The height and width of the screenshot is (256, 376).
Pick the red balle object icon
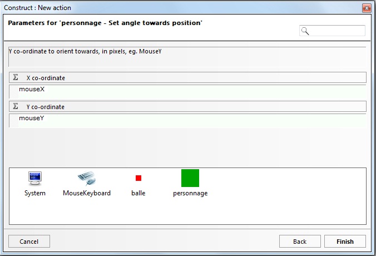pyautogui.click(x=138, y=178)
